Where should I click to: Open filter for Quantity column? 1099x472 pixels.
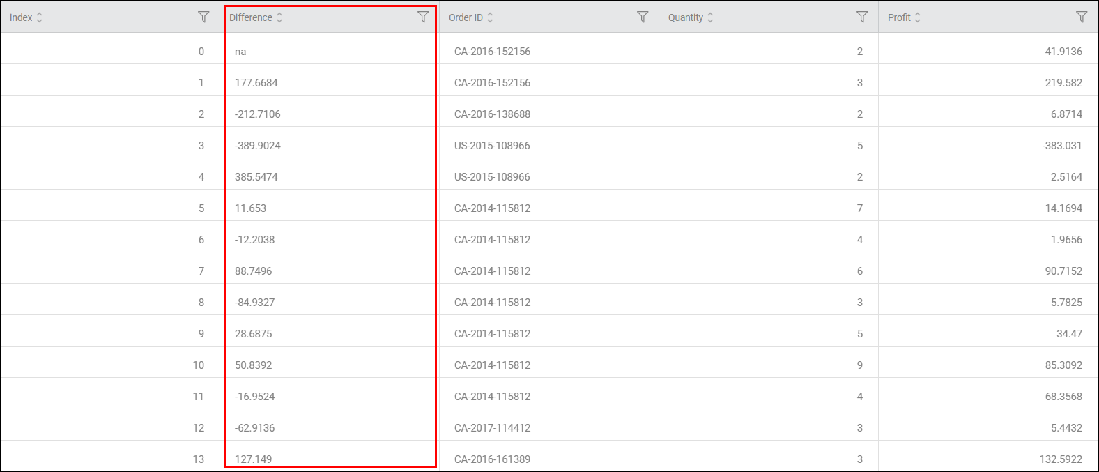point(862,17)
